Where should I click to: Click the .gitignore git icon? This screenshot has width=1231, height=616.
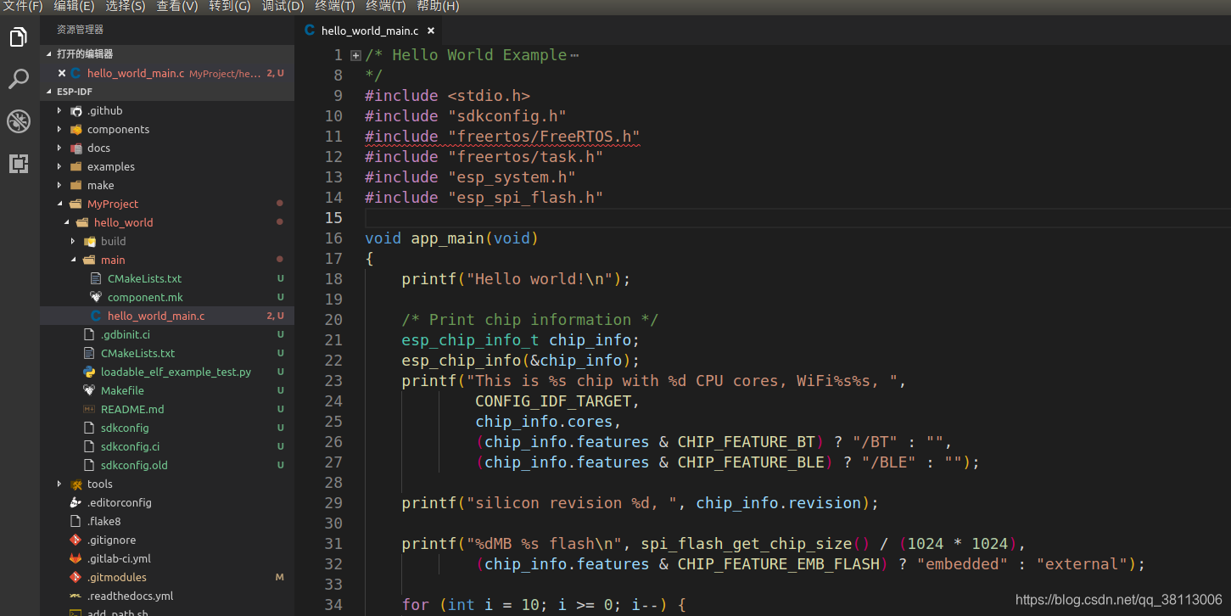pyautogui.click(x=76, y=540)
